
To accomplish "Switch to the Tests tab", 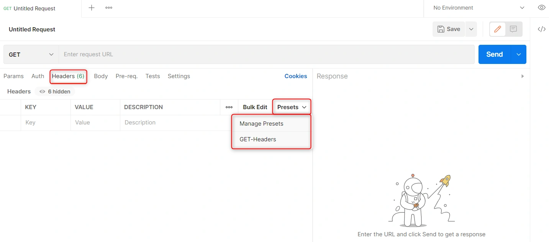I will [x=152, y=76].
